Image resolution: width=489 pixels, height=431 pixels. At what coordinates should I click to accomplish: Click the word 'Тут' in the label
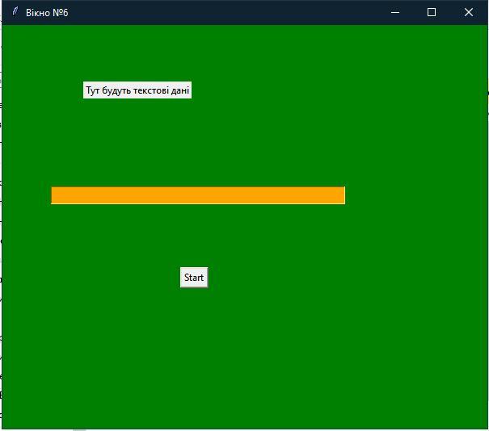(93, 90)
